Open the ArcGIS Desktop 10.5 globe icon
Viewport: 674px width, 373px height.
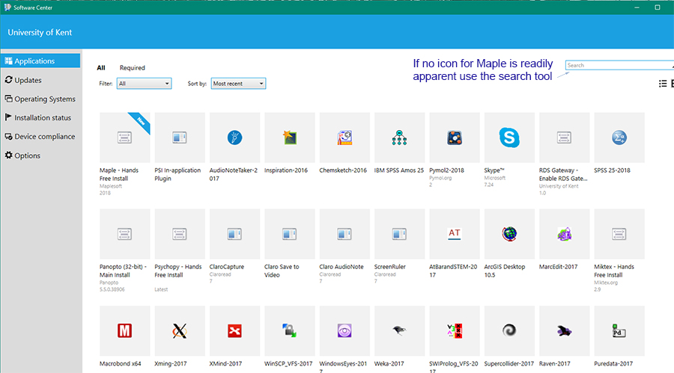point(509,234)
